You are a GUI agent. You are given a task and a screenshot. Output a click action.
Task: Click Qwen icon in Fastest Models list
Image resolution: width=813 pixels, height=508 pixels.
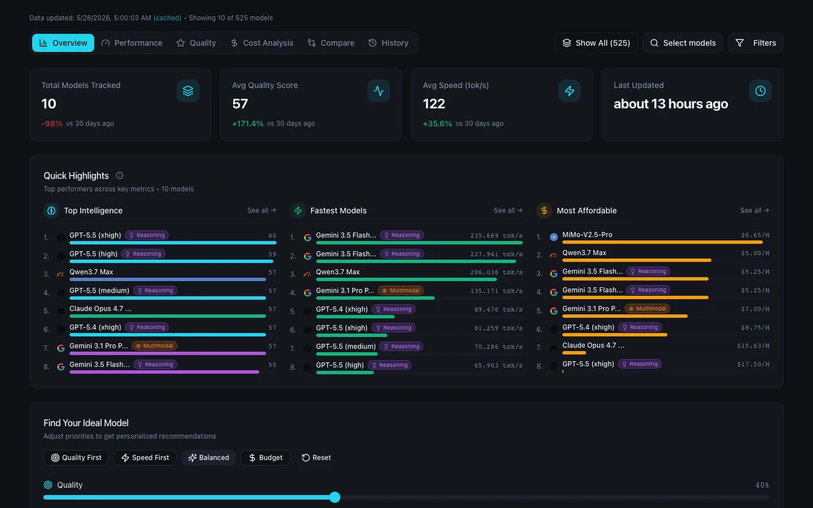[x=308, y=274]
